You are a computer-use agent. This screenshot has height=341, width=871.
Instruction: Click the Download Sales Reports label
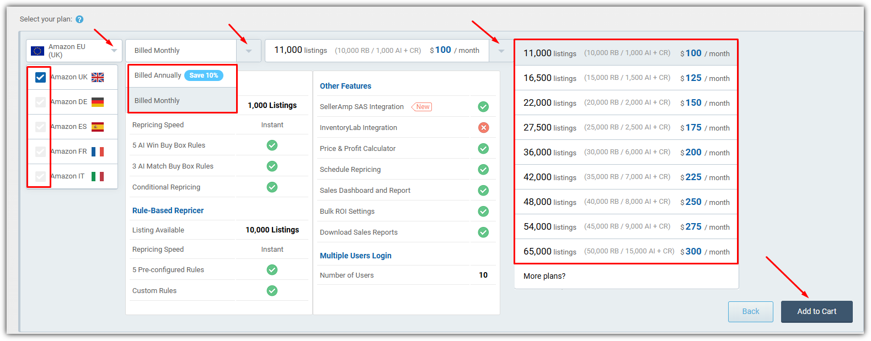tap(359, 232)
